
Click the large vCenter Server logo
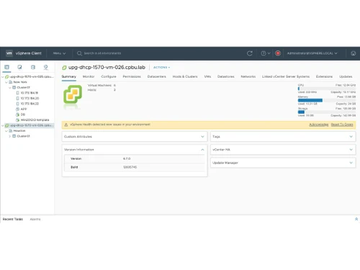point(73,94)
